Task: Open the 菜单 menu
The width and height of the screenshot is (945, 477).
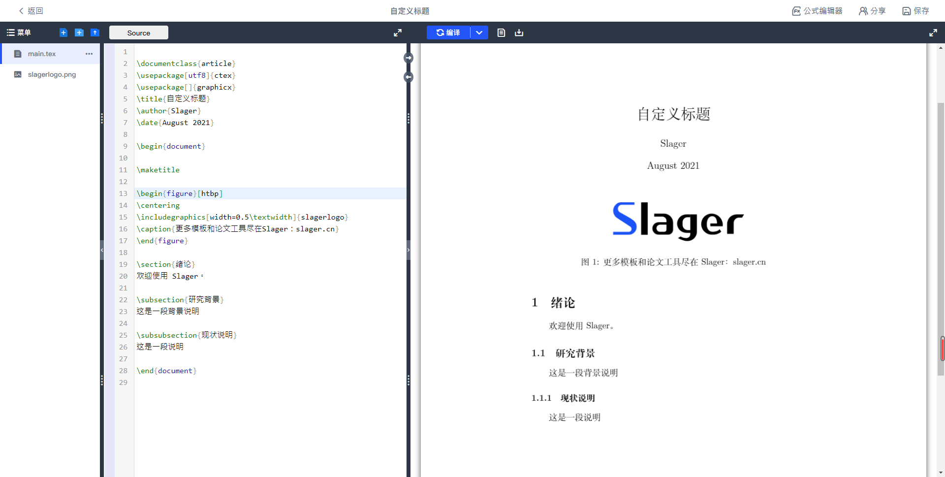Action: (x=19, y=32)
